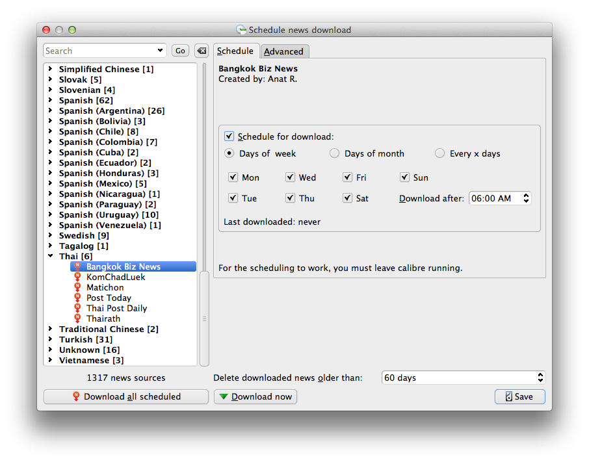Screen dimensions: 589x462
Task: Click the Thai Post Daily recipe icon
Action: [78, 308]
